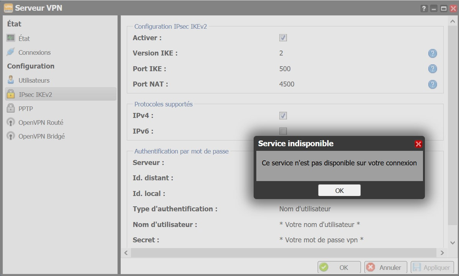This screenshot has height=276, width=459.
Task: Click the PPTP padlock icon
Action: pos(11,109)
